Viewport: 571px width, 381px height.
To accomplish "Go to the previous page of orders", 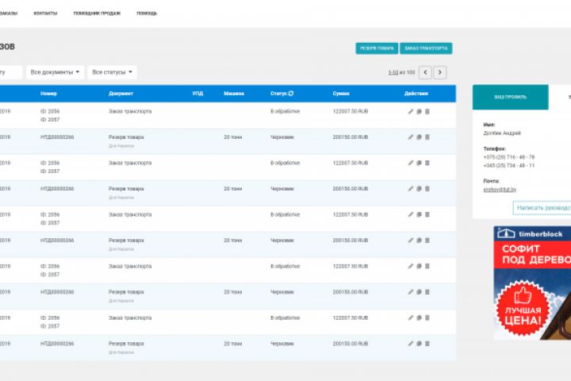I will [425, 72].
